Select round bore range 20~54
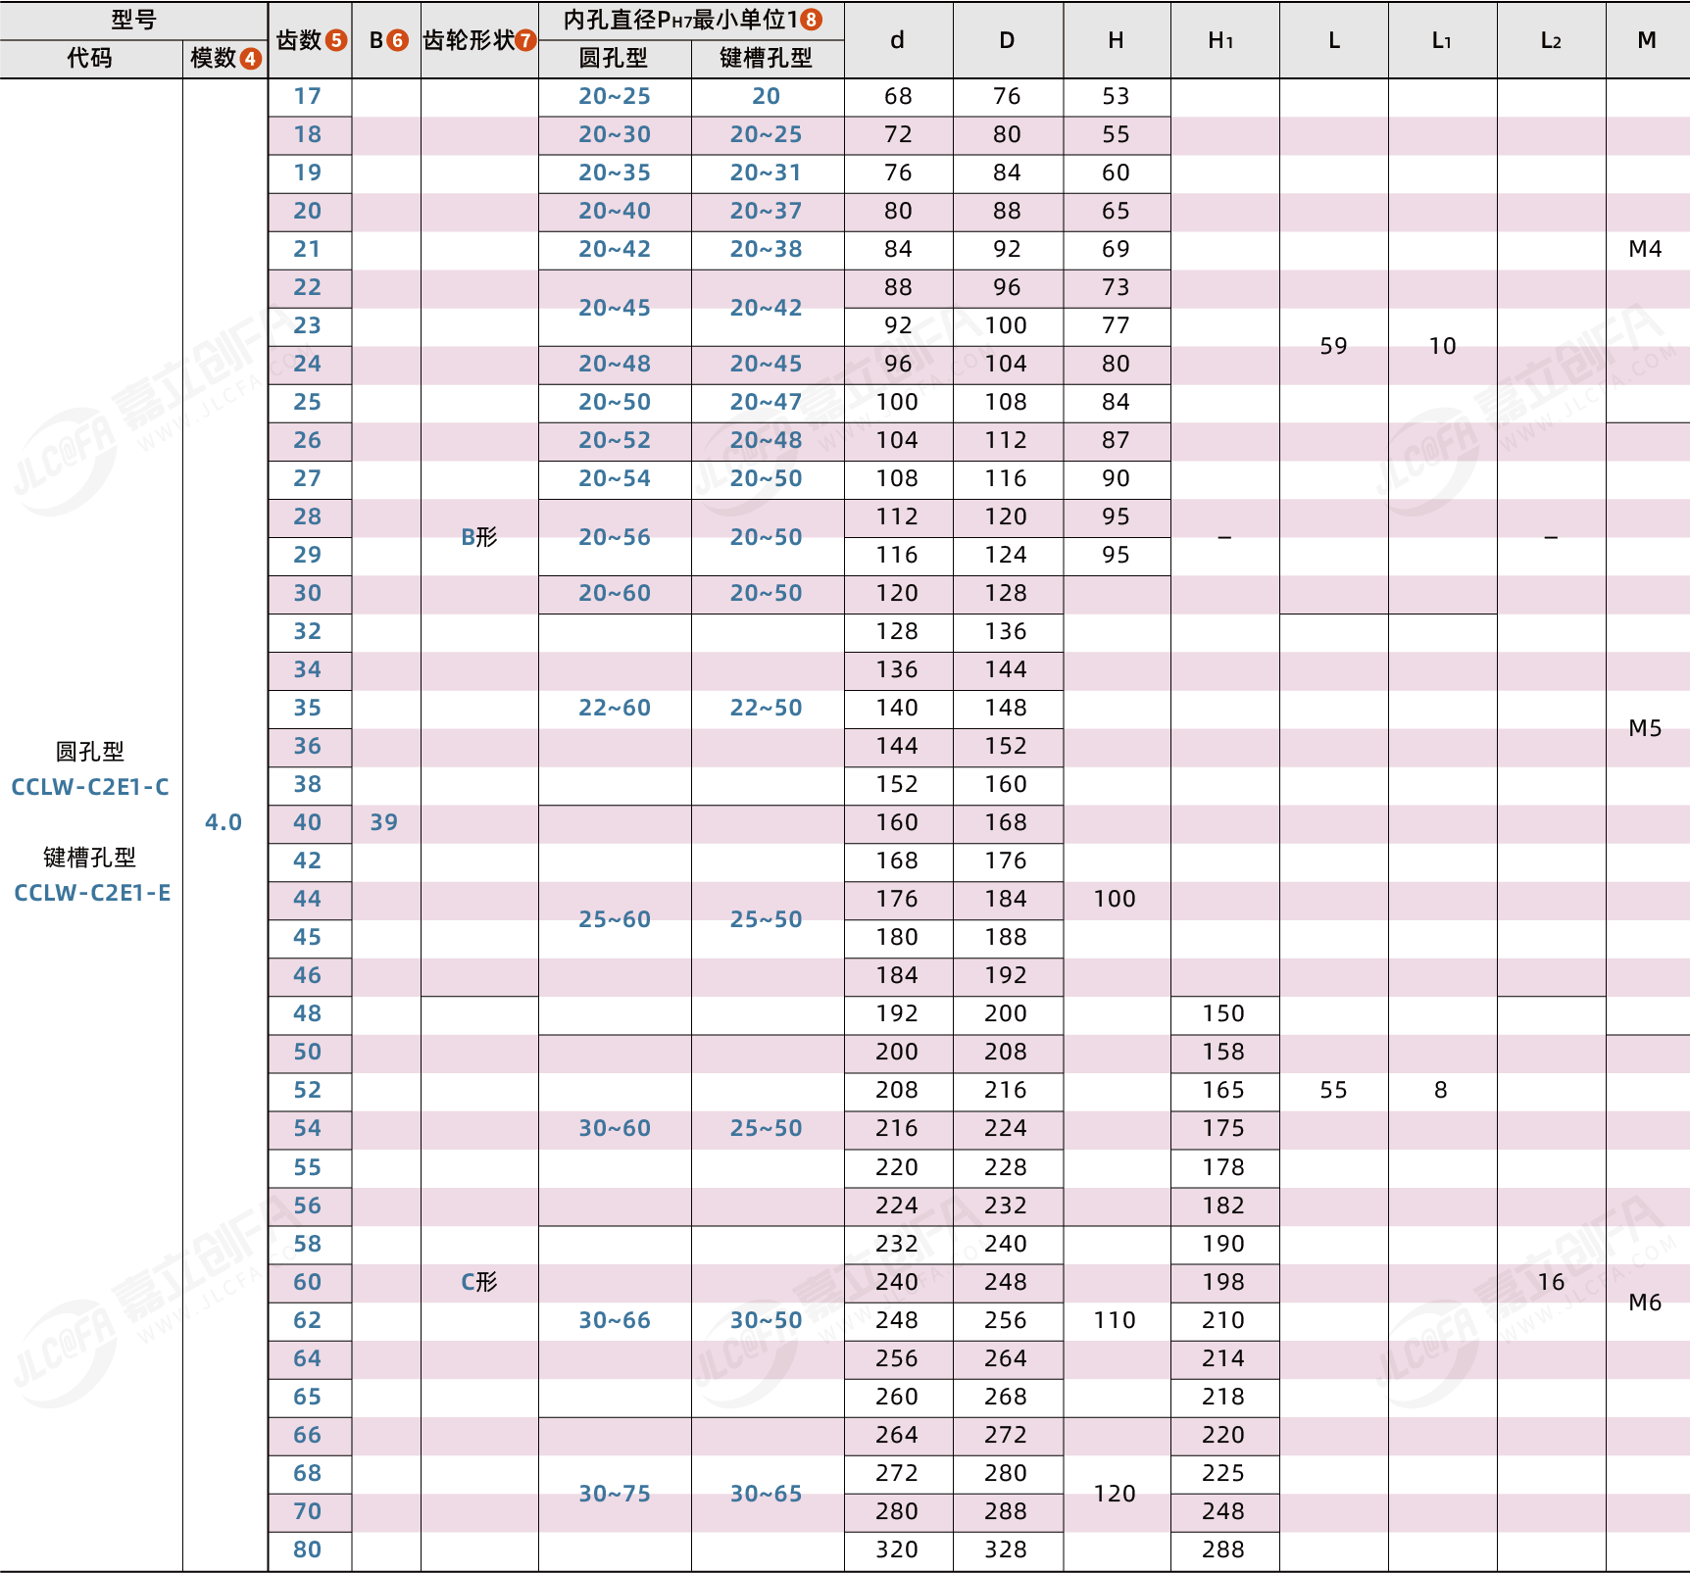1690x1573 pixels. pos(615,478)
